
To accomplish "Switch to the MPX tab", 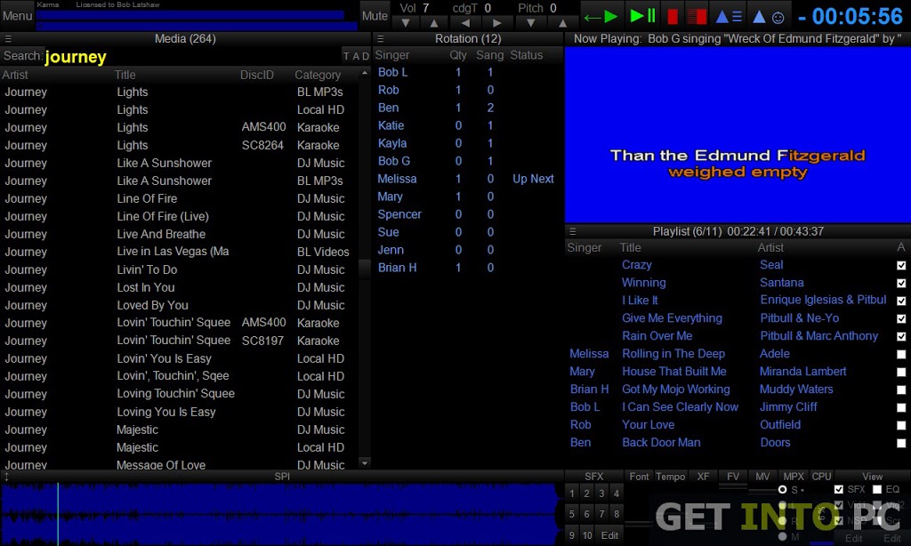I will [x=794, y=477].
